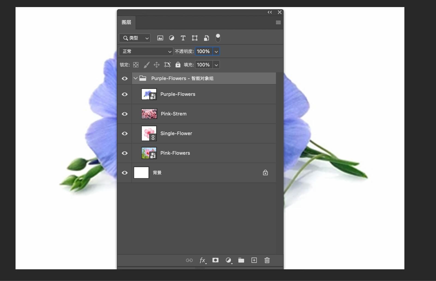Hide the Pink-Flowers layer
This screenshot has width=436, height=281.
pos(125,153)
